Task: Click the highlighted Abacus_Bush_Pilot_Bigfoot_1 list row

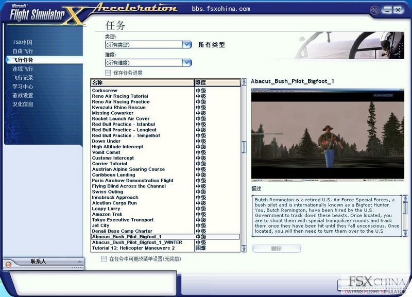Action: (165, 237)
